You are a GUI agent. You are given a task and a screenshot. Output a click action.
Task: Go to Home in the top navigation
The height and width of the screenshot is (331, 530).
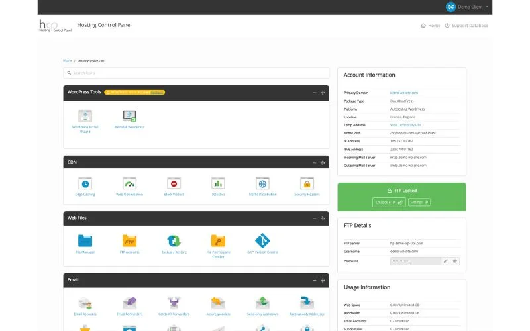[431, 26]
